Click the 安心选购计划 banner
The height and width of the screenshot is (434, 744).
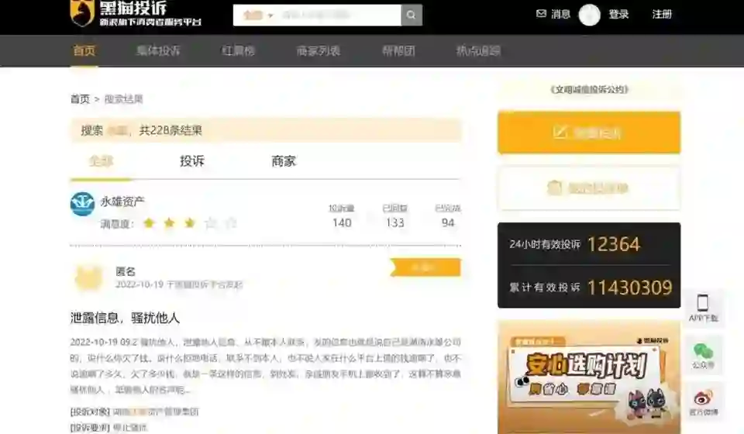pyautogui.click(x=589, y=377)
